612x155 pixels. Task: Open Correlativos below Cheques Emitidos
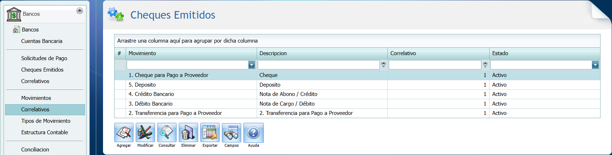click(35, 81)
